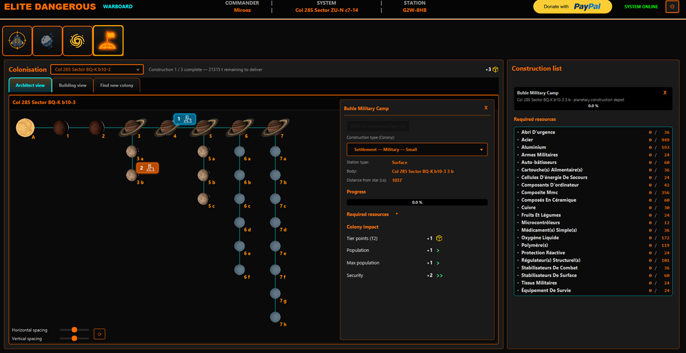Select the star A body
The image size is (686, 353).
coord(25,127)
